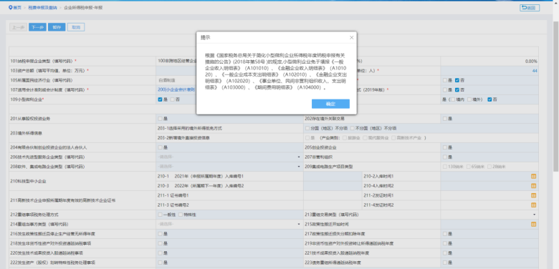Click the 取消 cancel button
The width and height of the screenshot is (559, 269).
76,27
